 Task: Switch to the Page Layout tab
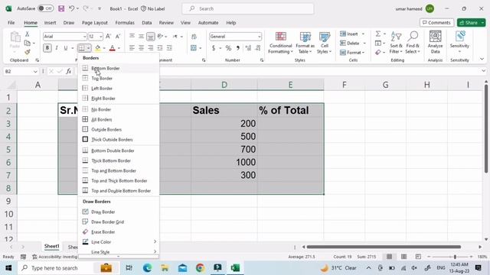[x=95, y=23]
